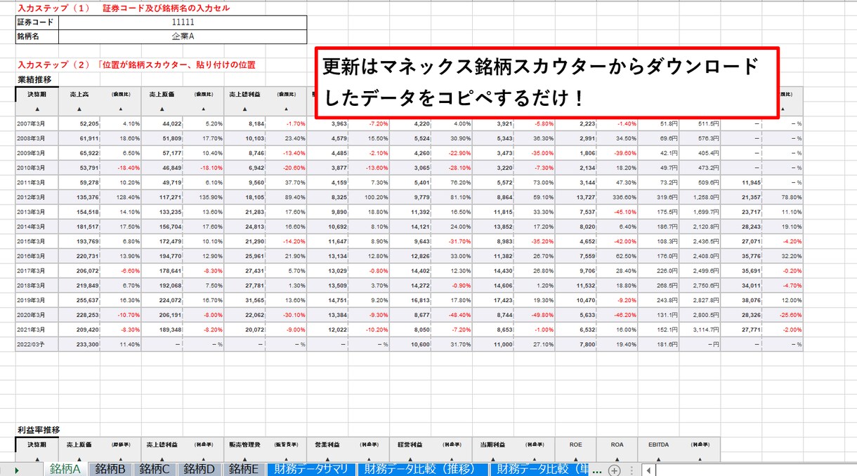Select the cell showing 38,076
Screen dimensions: 857x476
[742, 300]
